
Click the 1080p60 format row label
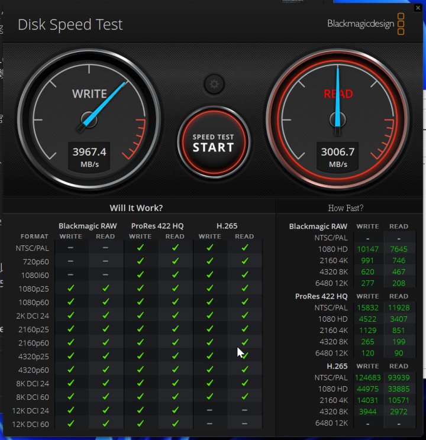[x=34, y=302]
